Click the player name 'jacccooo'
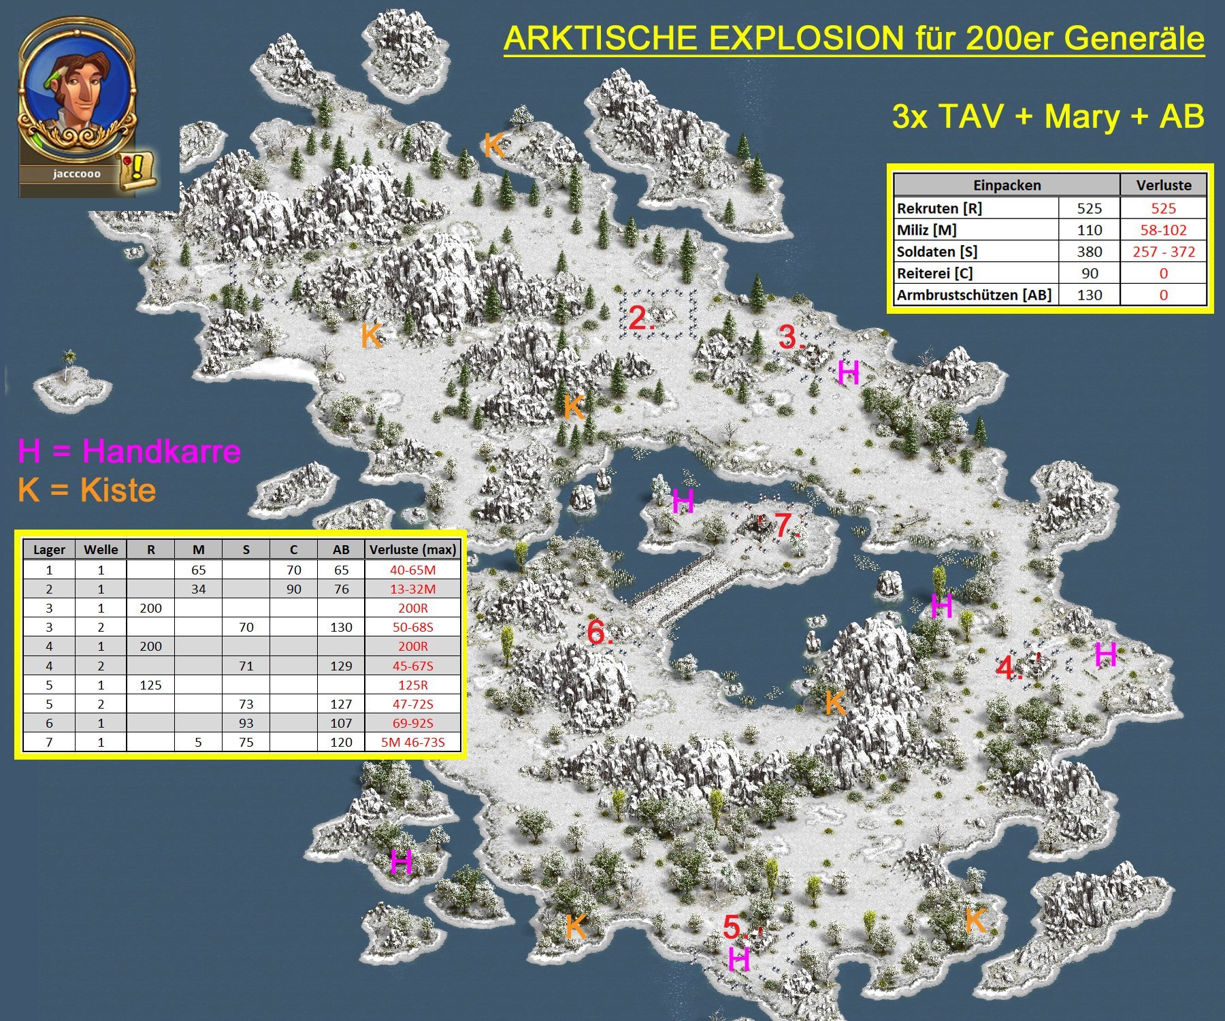 click(x=76, y=174)
